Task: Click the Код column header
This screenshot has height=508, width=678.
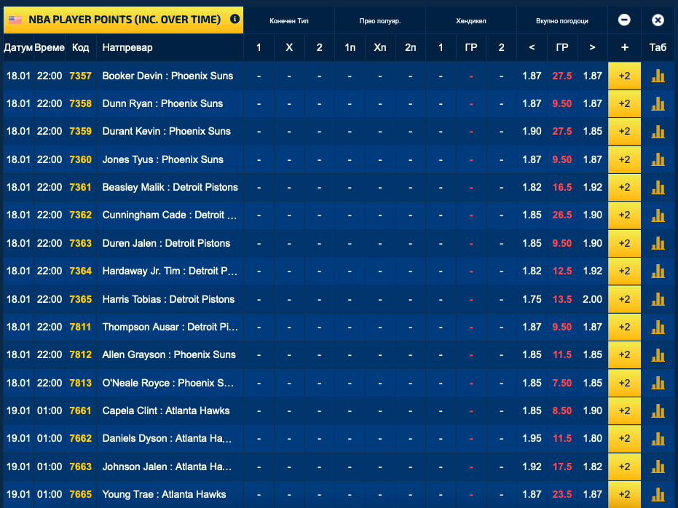Action: point(80,47)
